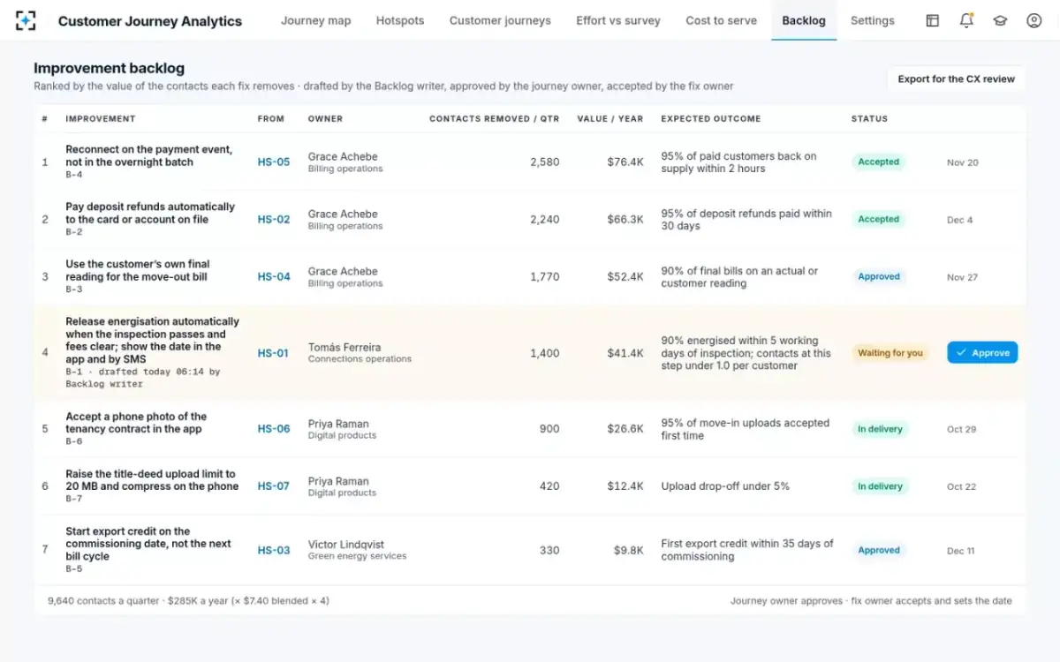Select 'Pay deposit refunds automatically' improvement

coord(150,214)
